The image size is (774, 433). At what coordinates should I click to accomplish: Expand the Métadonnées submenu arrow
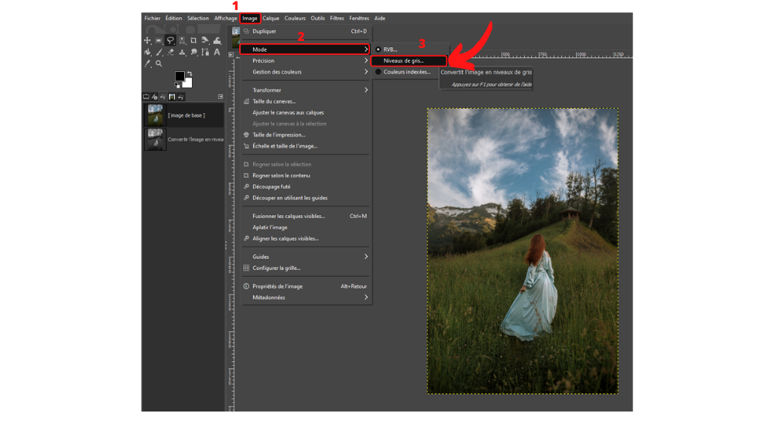[x=366, y=298]
